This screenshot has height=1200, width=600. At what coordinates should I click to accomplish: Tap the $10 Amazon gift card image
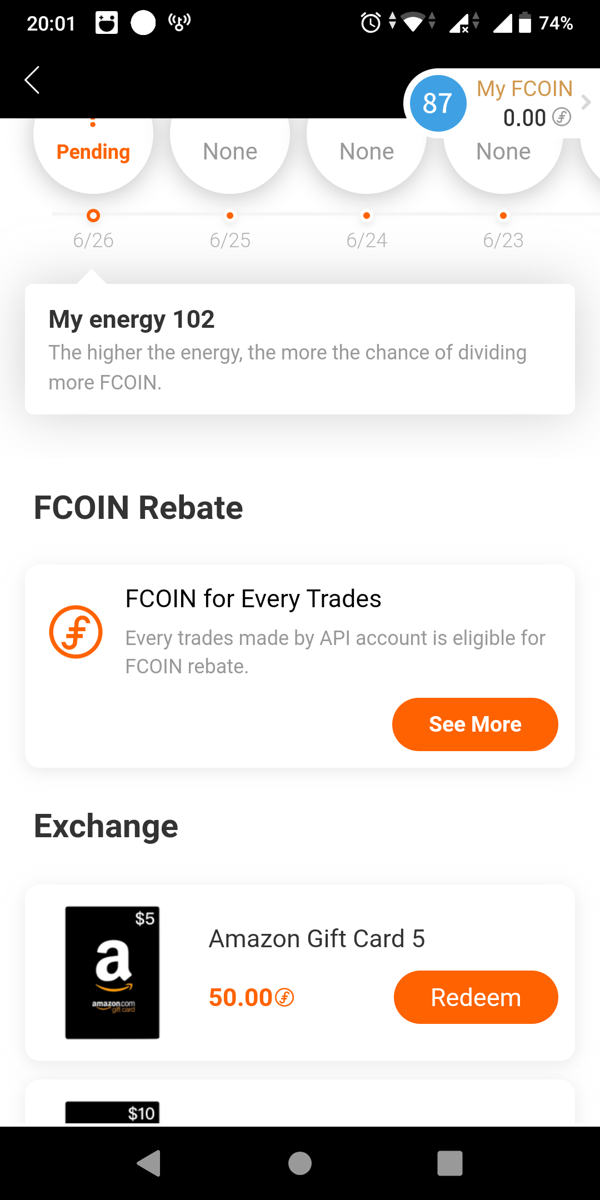click(112, 1113)
